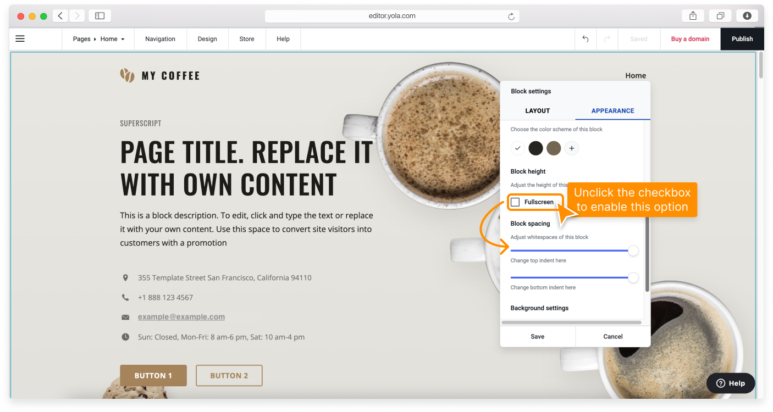Click the bottom indent slider
The image size is (773, 412).
pyautogui.click(x=574, y=277)
